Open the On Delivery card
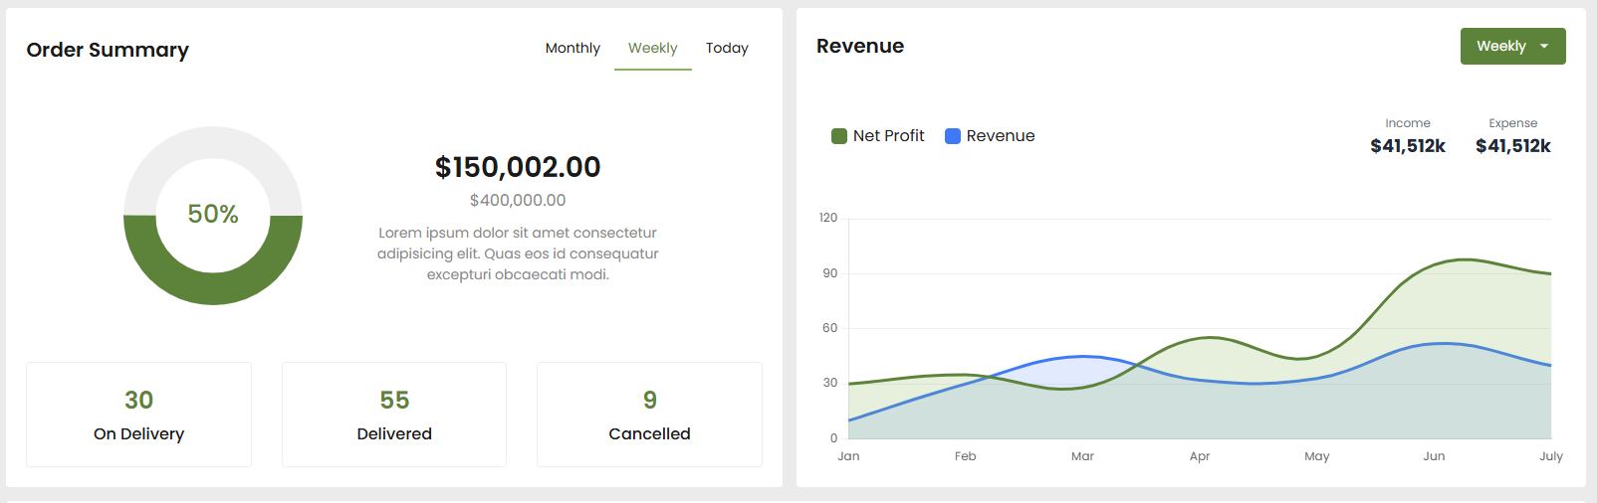The width and height of the screenshot is (1597, 503). (138, 415)
